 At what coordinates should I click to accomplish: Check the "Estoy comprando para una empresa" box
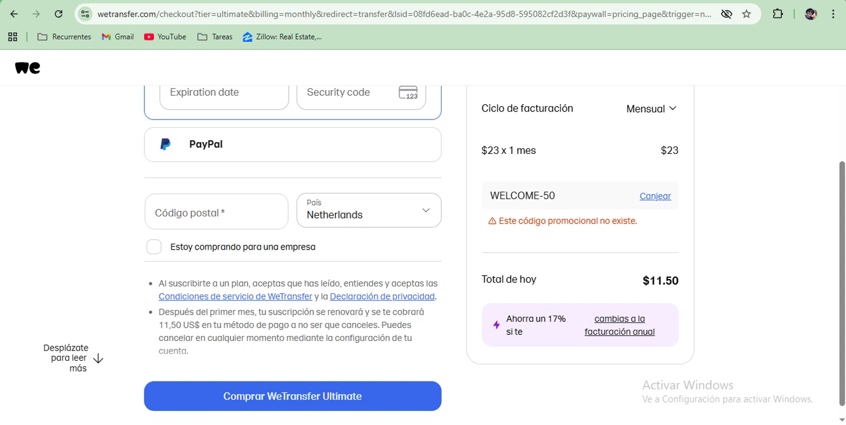(x=154, y=247)
